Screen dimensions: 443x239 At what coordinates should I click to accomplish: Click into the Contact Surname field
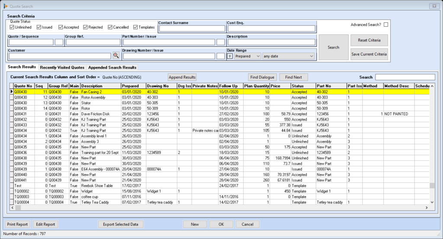pos(192,29)
